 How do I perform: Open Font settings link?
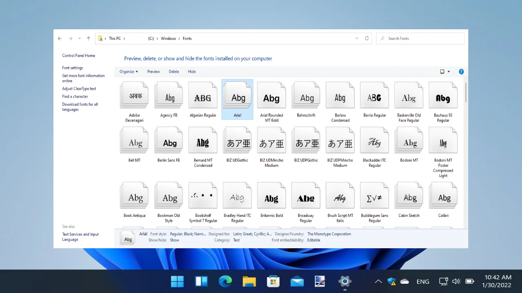73,68
